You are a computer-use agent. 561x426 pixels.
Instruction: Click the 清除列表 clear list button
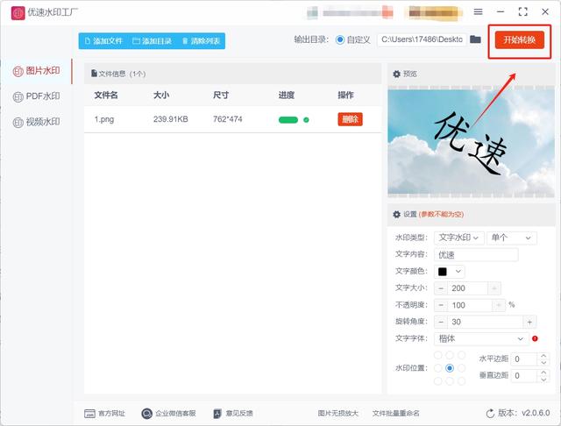[x=201, y=41]
